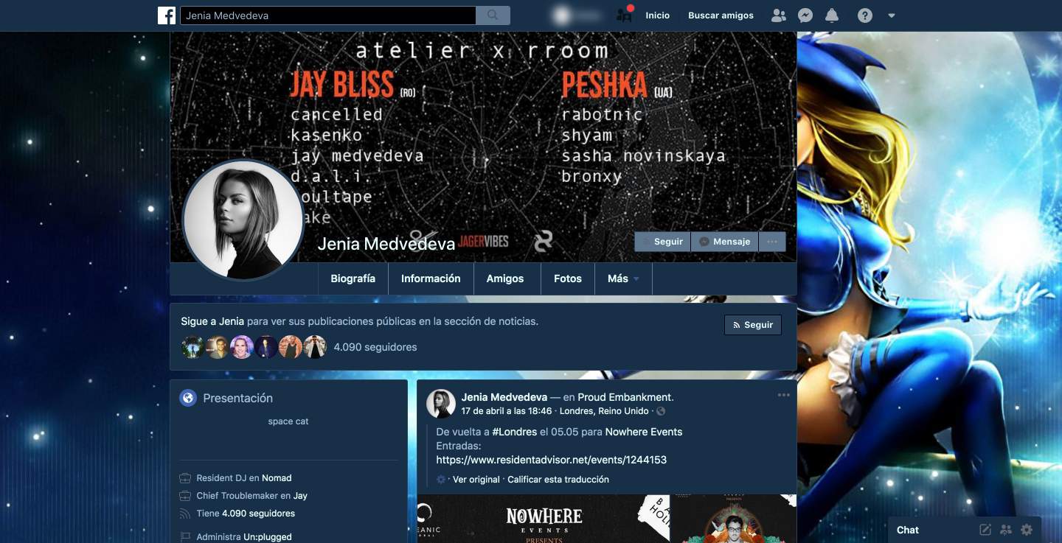The image size is (1062, 543).
Task: Open the friend requests icon
Action: pos(778,15)
